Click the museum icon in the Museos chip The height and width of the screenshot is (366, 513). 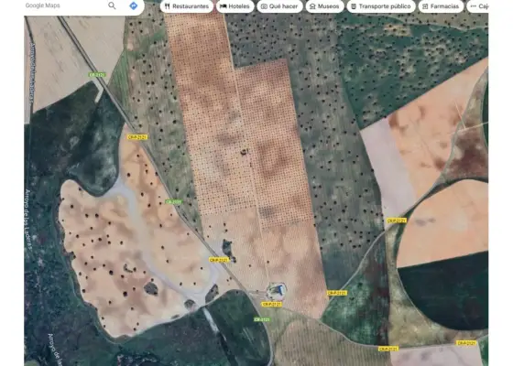(312, 6)
